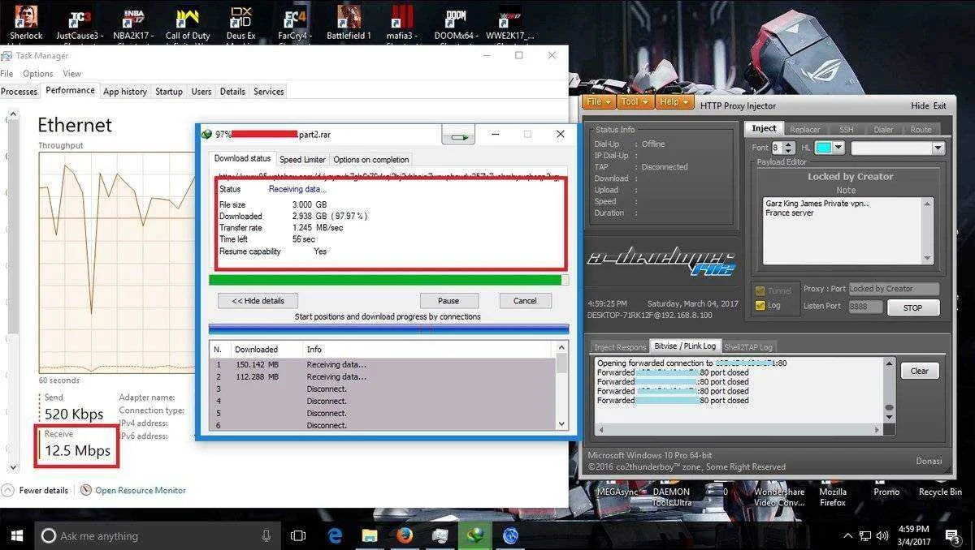This screenshot has width=975, height=550.
Task: Expand the empty combo box beside HL
Action: pos(897,148)
